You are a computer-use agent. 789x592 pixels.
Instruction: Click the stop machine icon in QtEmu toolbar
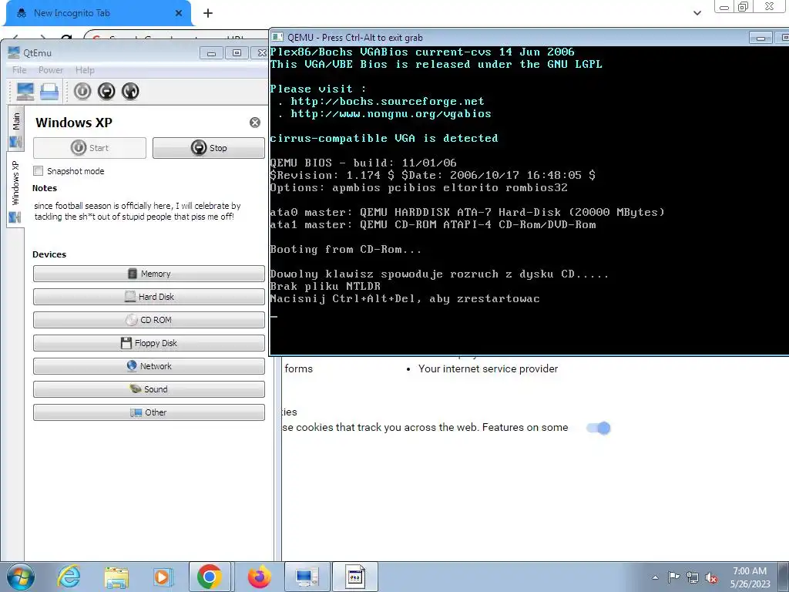click(106, 91)
